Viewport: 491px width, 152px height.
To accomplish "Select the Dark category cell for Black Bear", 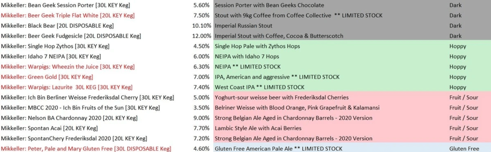I will point(455,26).
